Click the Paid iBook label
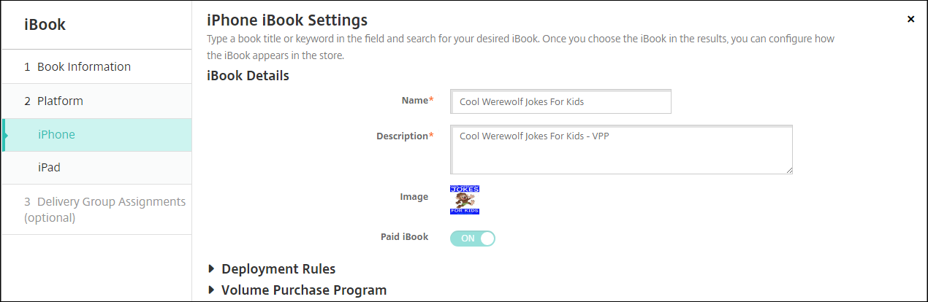This screenshot has height=302, width=928. tap(404, 237)
